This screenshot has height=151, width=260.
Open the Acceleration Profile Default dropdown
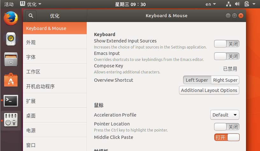(x=225, y=115)
